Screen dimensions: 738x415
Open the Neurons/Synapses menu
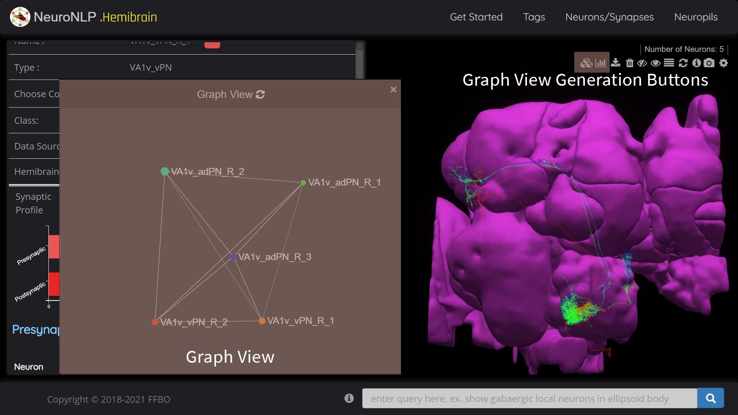pyautogui.click(x=609, y=17)
